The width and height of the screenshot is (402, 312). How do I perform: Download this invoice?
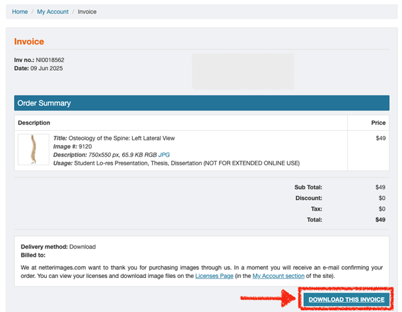pyautogui.click(x=346, y=299)
